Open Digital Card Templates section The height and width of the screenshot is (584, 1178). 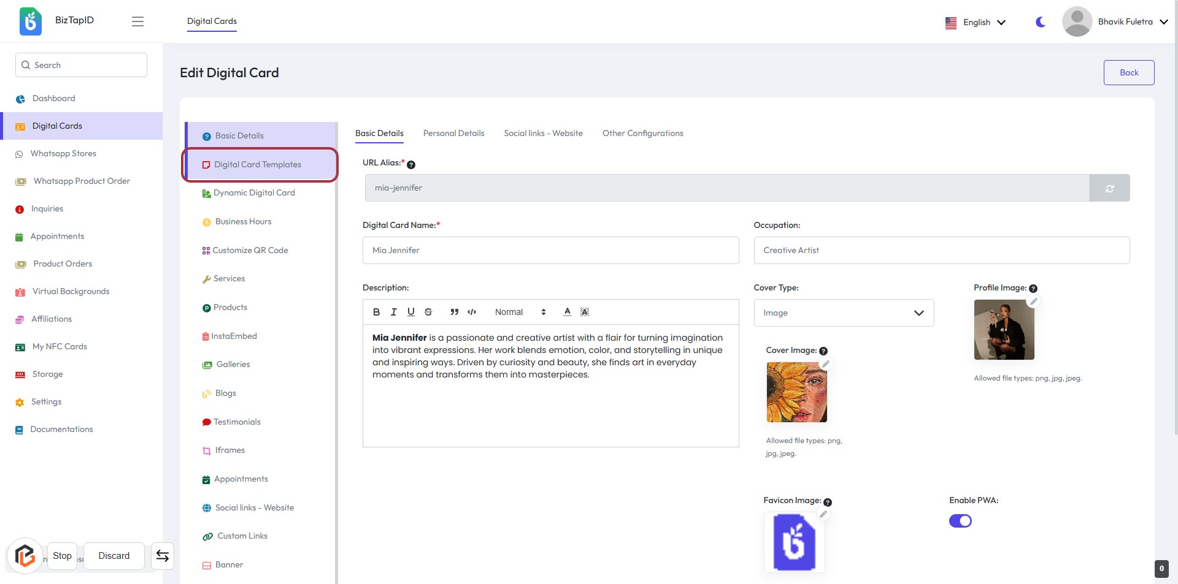point(258,164)
